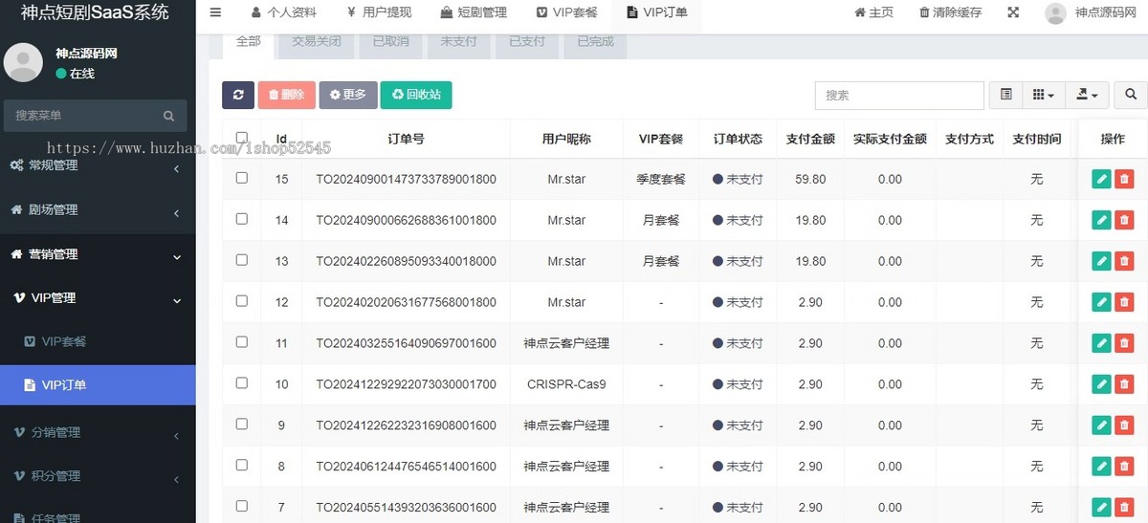Toggle the table view layout icon
Screen dimensions: 1148x523
(1005, 95)
